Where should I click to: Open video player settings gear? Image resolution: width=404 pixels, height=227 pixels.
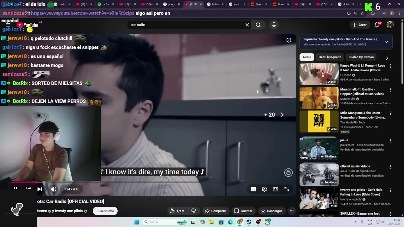tap(264, 189)
